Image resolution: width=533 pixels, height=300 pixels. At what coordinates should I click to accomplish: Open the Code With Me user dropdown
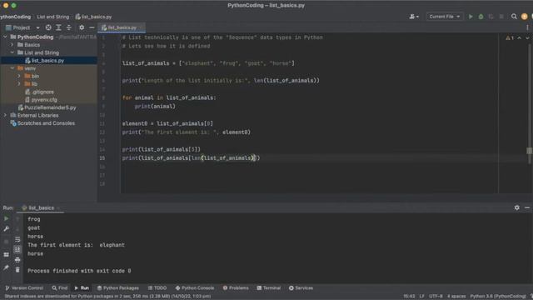point(414,17)
